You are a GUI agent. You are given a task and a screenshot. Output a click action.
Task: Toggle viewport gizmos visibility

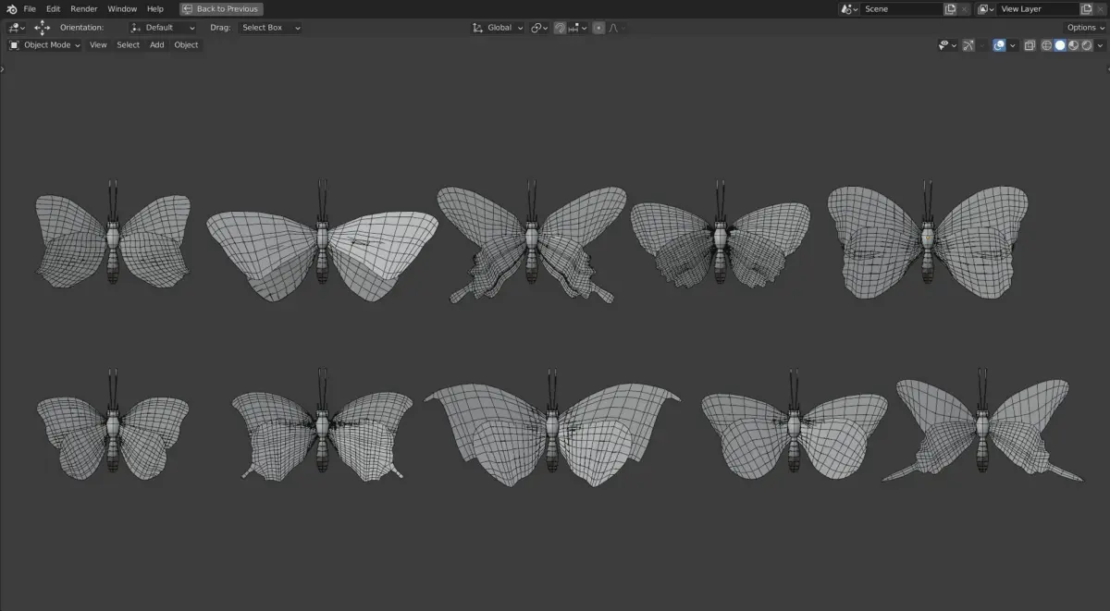click(968, 45)
